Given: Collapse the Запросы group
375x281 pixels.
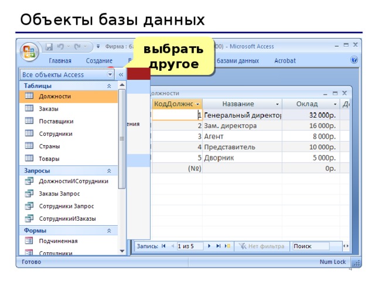Looking at the screenshot, I should tap(109, 170).
